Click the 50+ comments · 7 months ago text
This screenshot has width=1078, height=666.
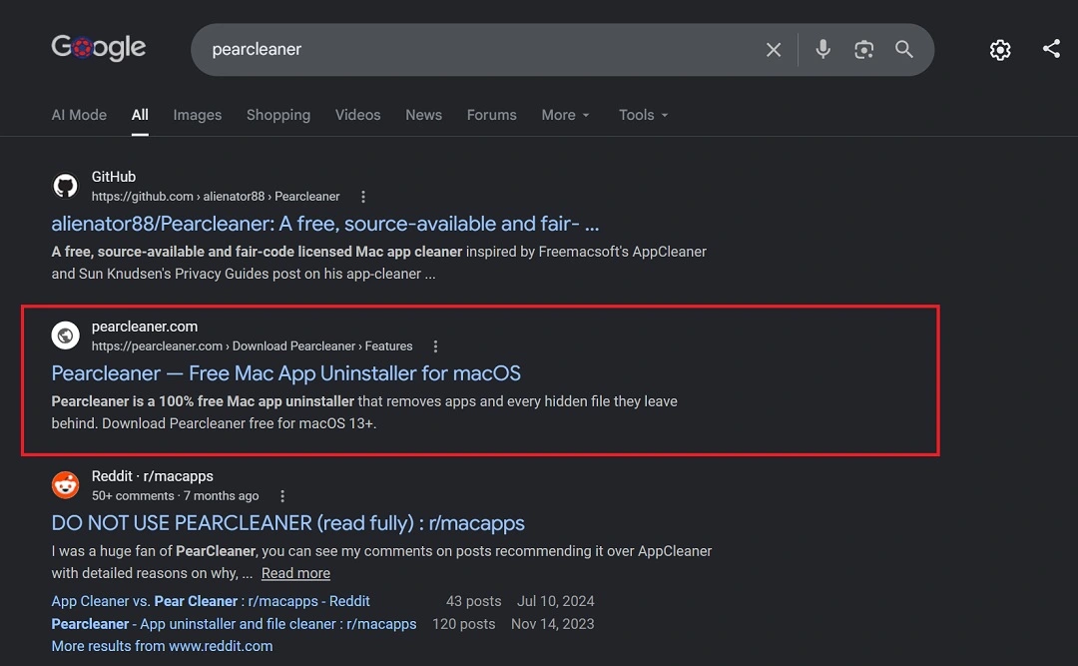[x=176, y=496]
